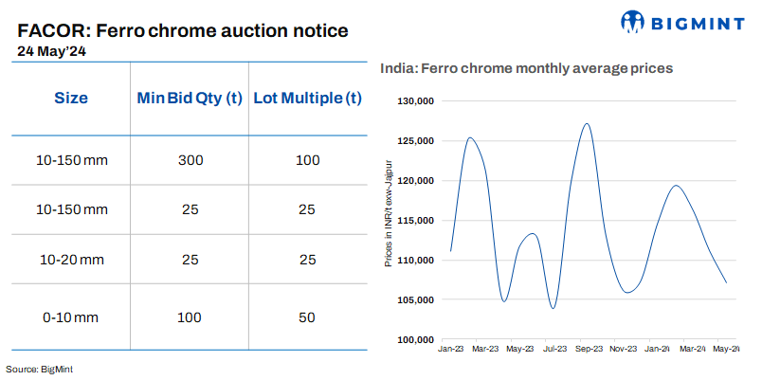762x380 pixels.
Task: Select the FACOR Ferro chrome auction notice title
Action: point(183,30)
